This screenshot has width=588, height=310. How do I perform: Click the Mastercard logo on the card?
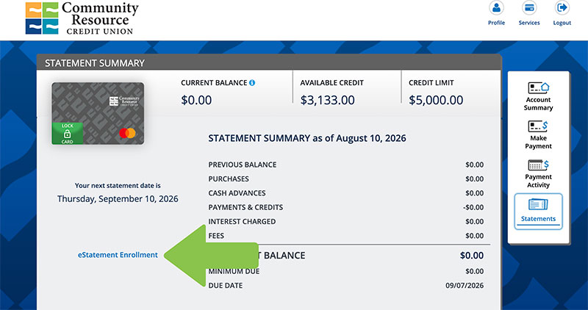point(127,133)
